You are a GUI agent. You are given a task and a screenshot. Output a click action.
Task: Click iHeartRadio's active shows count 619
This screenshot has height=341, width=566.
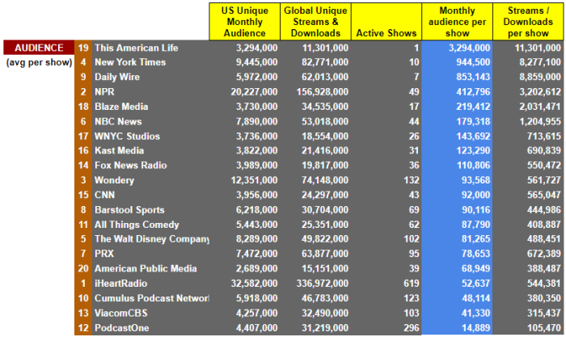(411, 284)
